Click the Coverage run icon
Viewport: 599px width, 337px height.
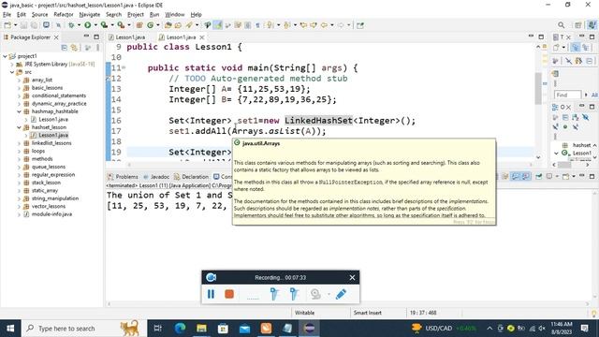104,25
